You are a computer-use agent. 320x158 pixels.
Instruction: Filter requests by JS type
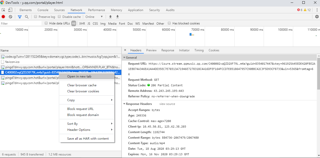point(89,23)
